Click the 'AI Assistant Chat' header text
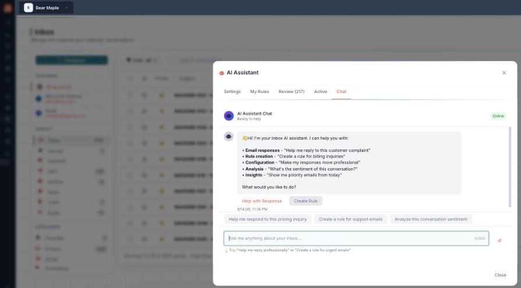This screenshot has height=288, width=521. click(254, 113)
